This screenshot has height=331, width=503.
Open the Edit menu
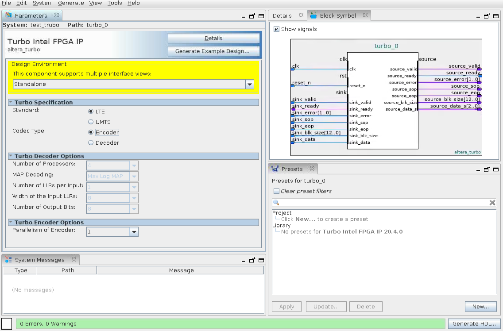click(22, 3)
